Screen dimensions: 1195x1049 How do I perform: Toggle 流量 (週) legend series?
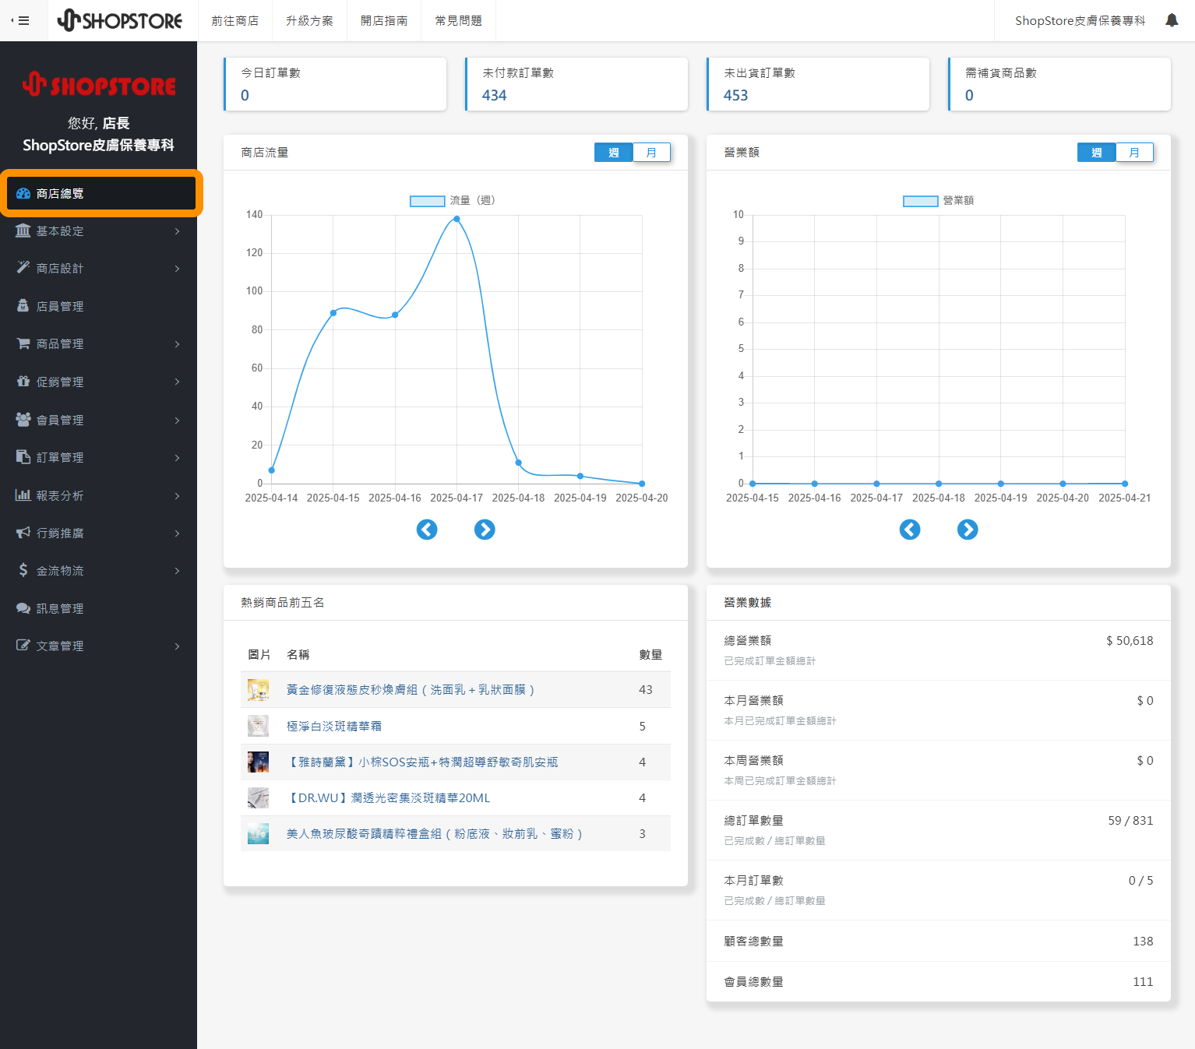point(453,201)
